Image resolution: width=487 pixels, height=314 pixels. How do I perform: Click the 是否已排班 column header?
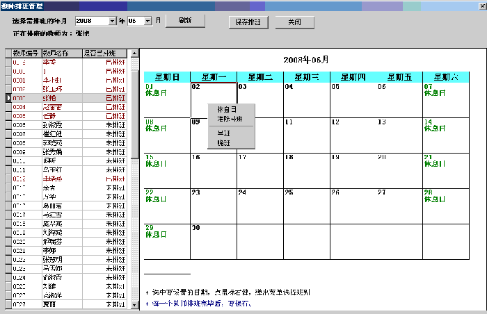104,53
